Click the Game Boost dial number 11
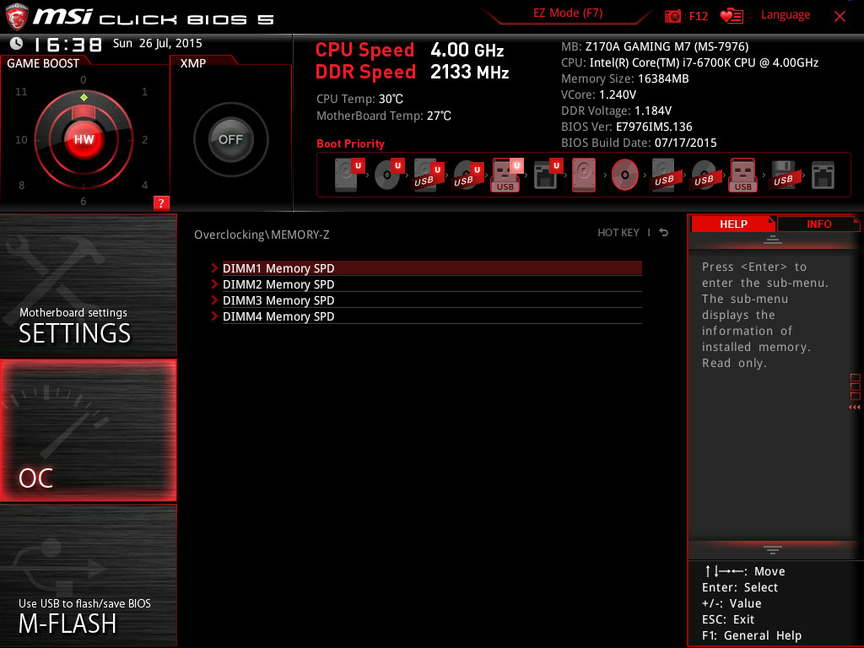 [21, 91]
